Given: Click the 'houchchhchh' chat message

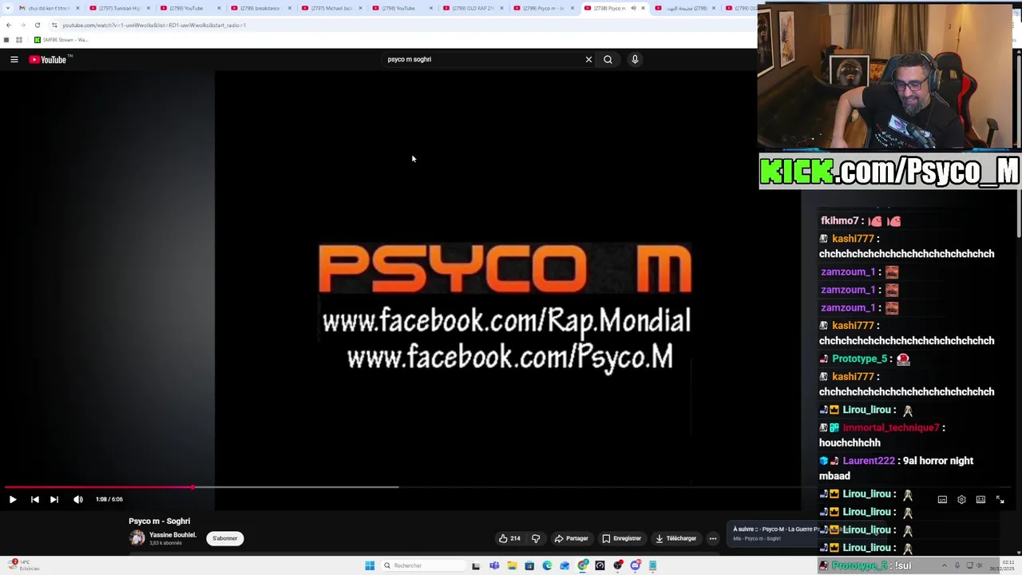Looking at the screenshot, I should coord(850,442).
